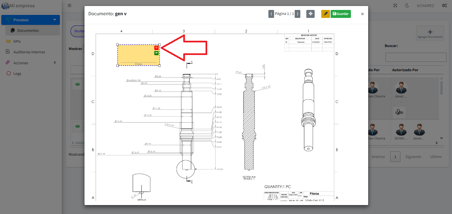Click the Agregar Documento button
Image resolution: width=452 pixels, height=214 pixels.
tap(430, 33)
